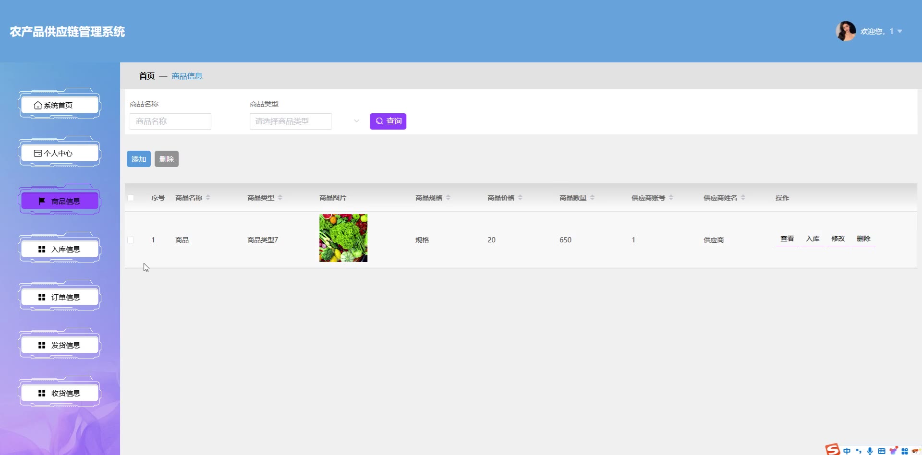Click the grid icon beside 订单信息
This screenshot has height=455, width=922.
point(42,297)
